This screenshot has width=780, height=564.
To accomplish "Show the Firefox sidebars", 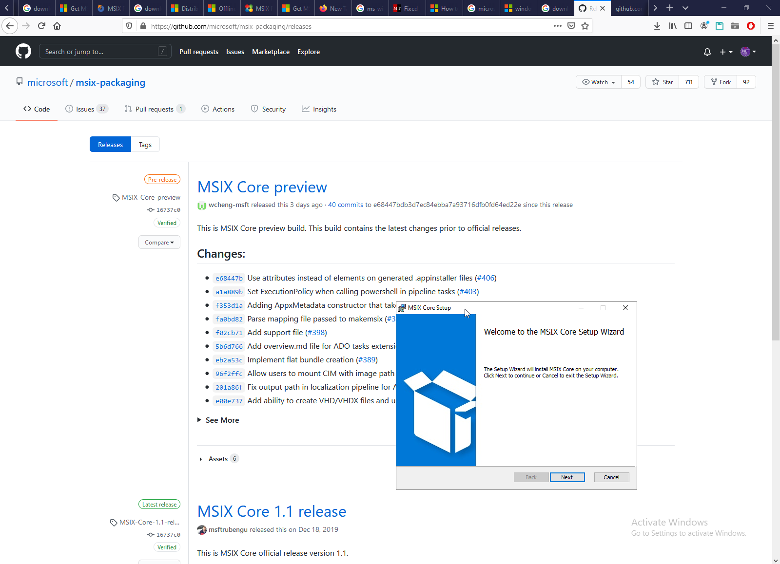I will (688, 26).
